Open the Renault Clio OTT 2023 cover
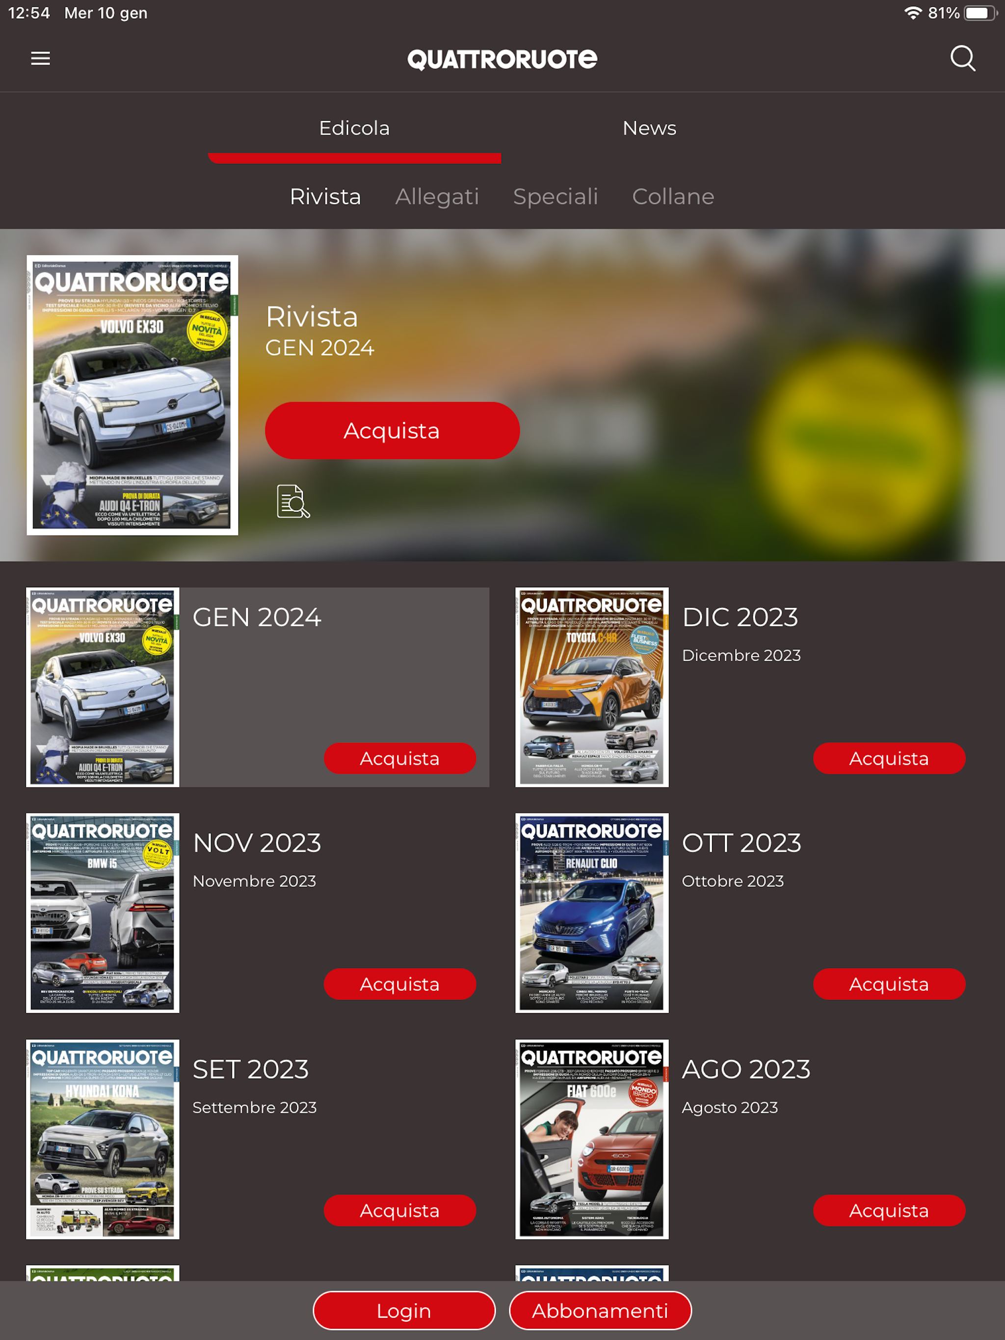Screen dimensions: 1005x1340 pyautogui.click(x=592, y=913)
